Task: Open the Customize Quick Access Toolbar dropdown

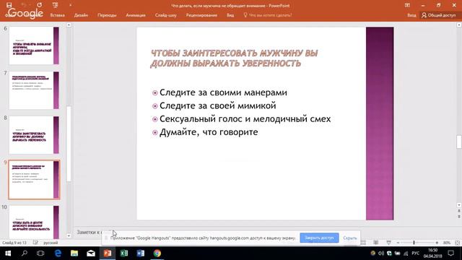Action: [x=70, y=5]
